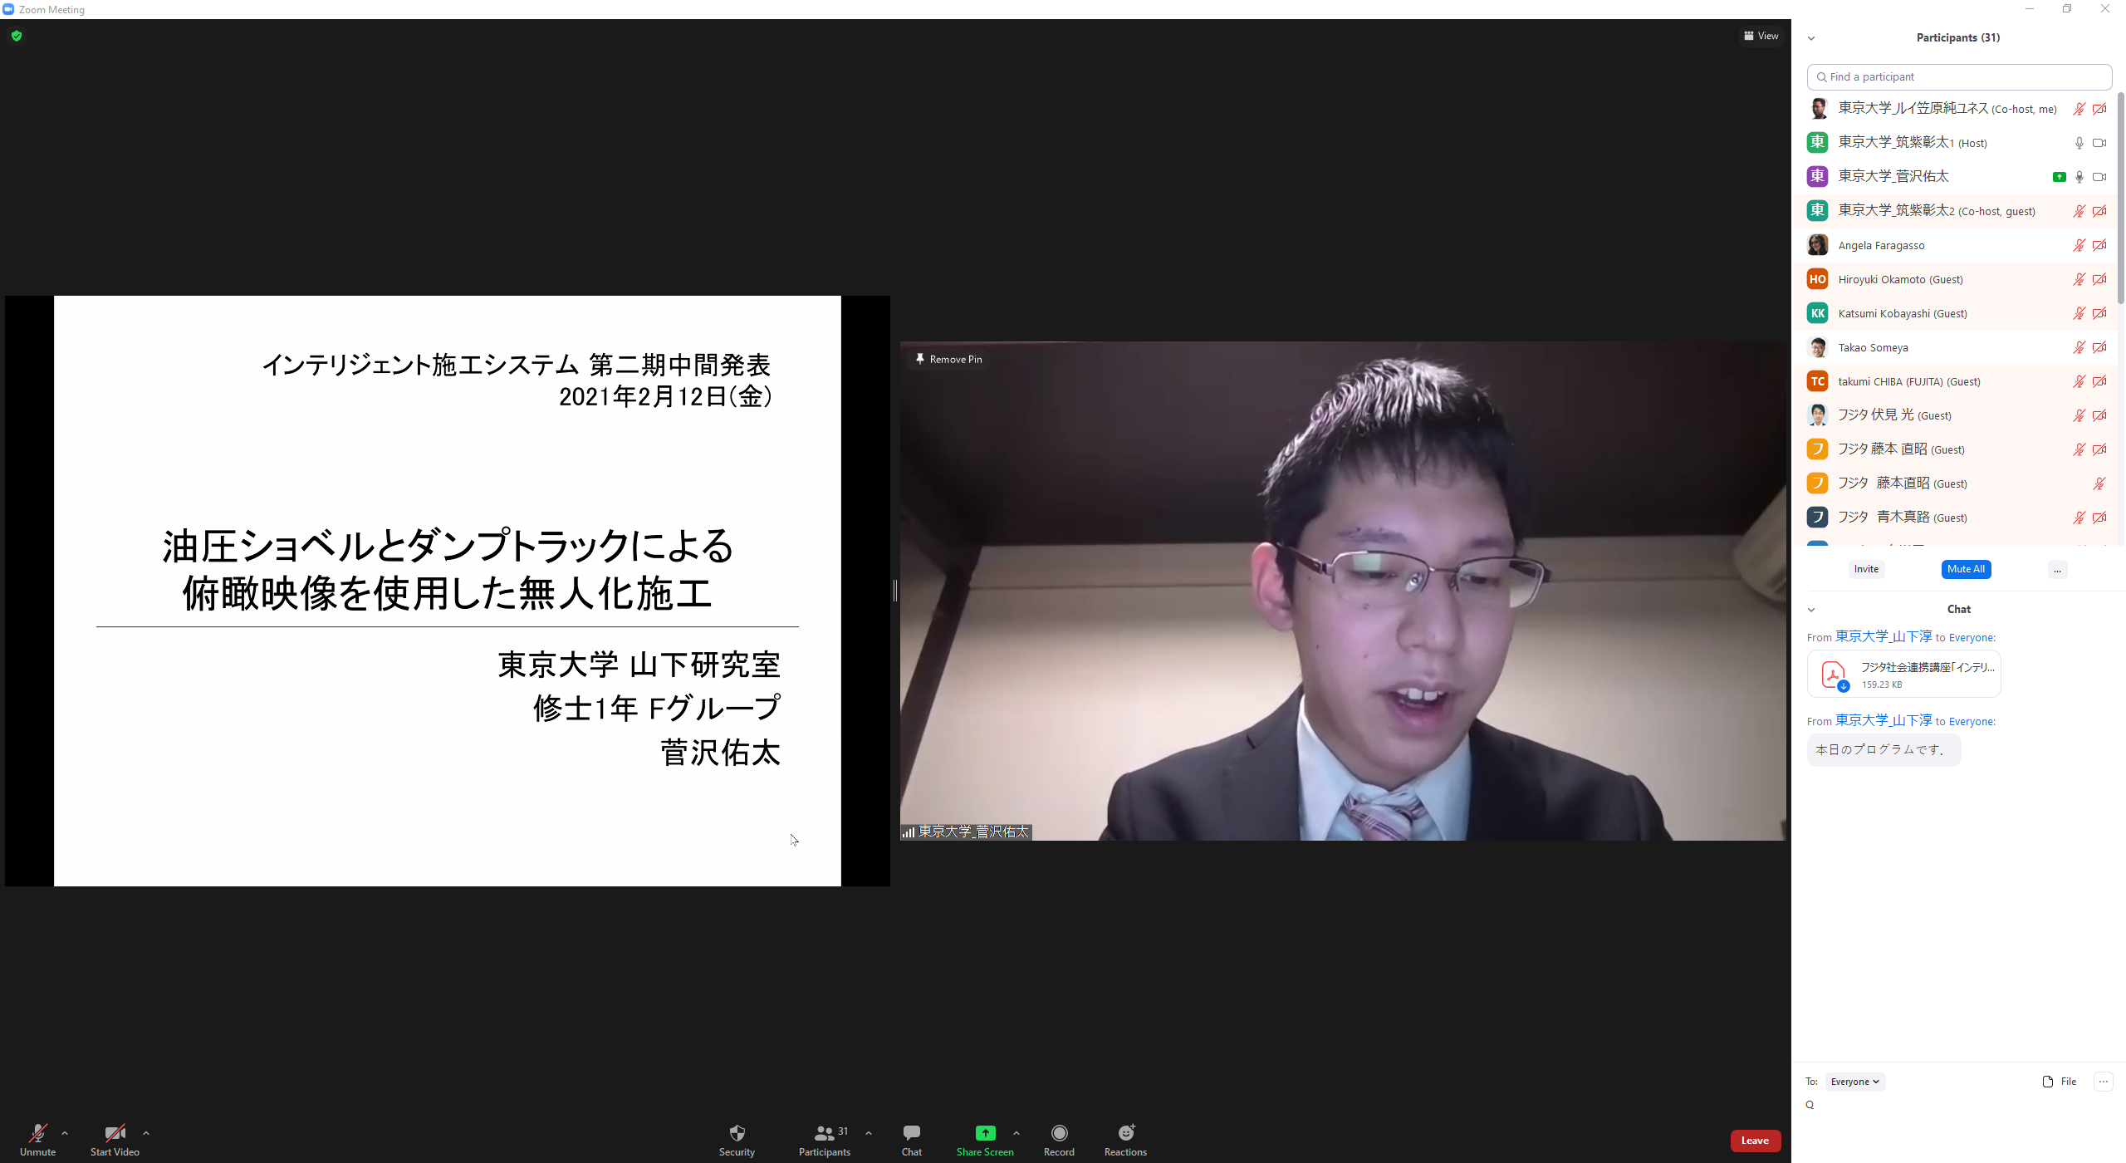Click the HO avatar of Hiroyuki Okamoto
Screen dimensions: 2126x1163
click(x=1817, y=279)
